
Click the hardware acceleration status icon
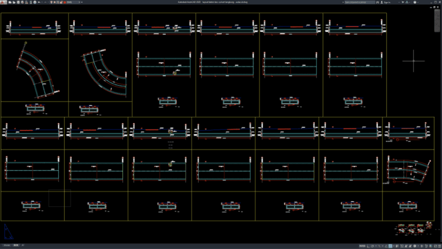point(431,246)
